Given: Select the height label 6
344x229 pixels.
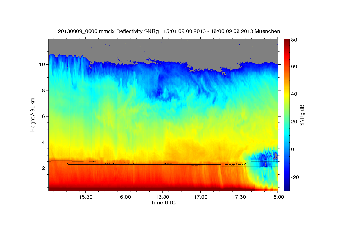Looking at the screenshot, I should (x=43, y=116).
